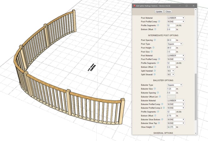Click the Post Spacing field showing 60.0
Screen dimensions: 208x141
click(x=171, y=40)
